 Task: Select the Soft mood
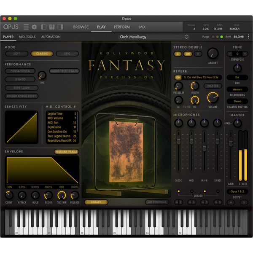click(17, 54)
